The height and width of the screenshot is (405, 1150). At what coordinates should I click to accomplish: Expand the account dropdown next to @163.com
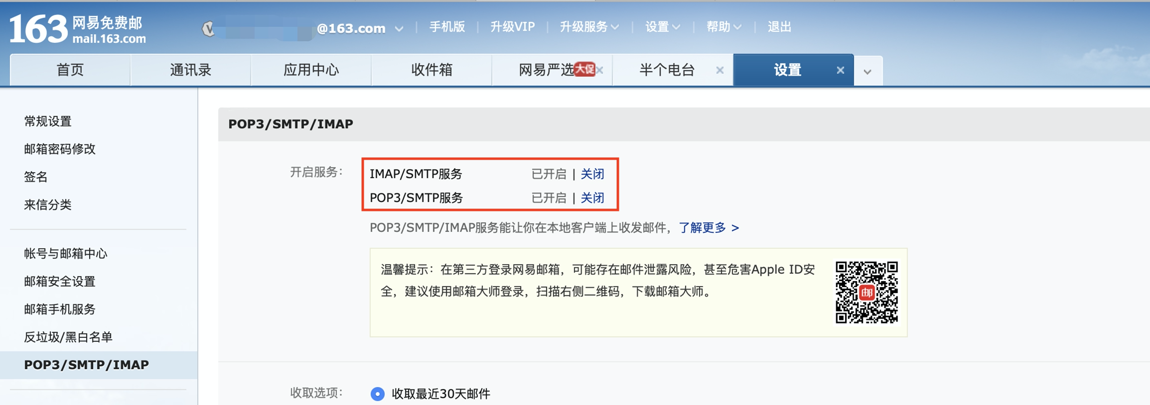click(x=399, y=29)
